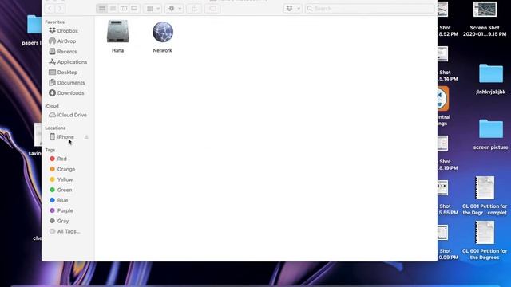This screenshot has width=511, height=287.
Task: Click in the Finder Search field
Action: point(370,9)
